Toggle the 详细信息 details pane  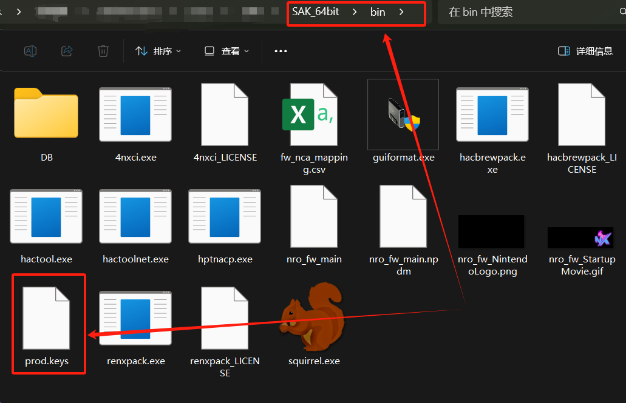585,52
